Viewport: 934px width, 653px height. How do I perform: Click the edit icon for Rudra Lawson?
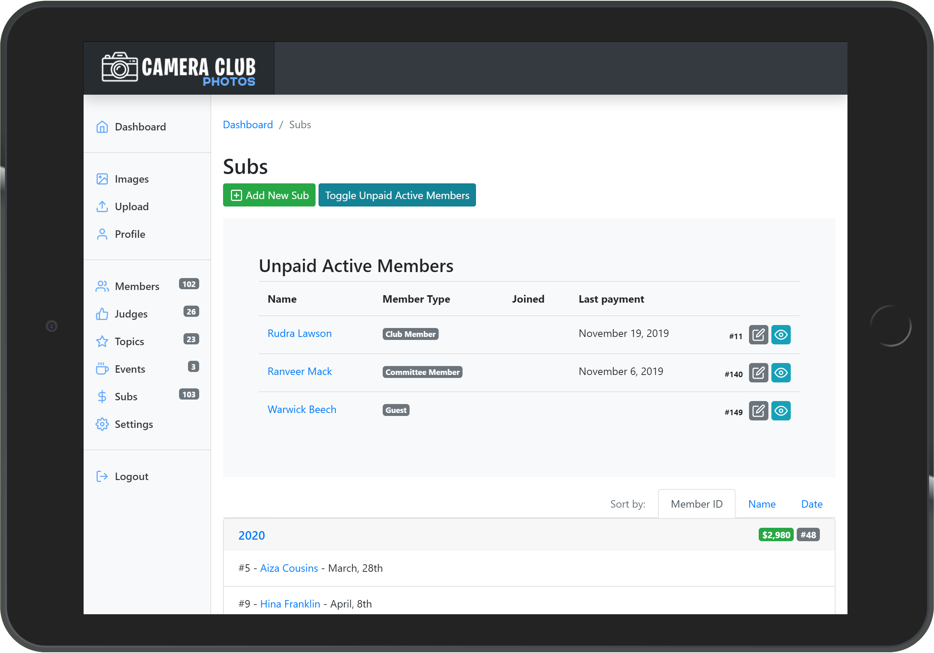click(758, 335)
